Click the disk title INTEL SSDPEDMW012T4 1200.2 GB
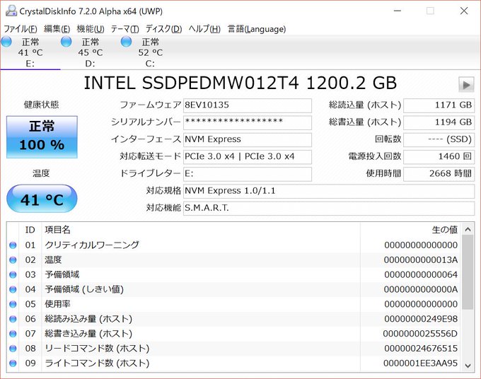The width and height of the screenshot is (481, 379). 240,83
